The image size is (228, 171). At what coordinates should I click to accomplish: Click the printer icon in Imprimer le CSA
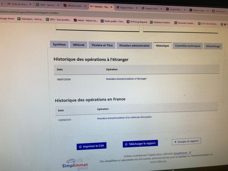[x=80, y=147]
